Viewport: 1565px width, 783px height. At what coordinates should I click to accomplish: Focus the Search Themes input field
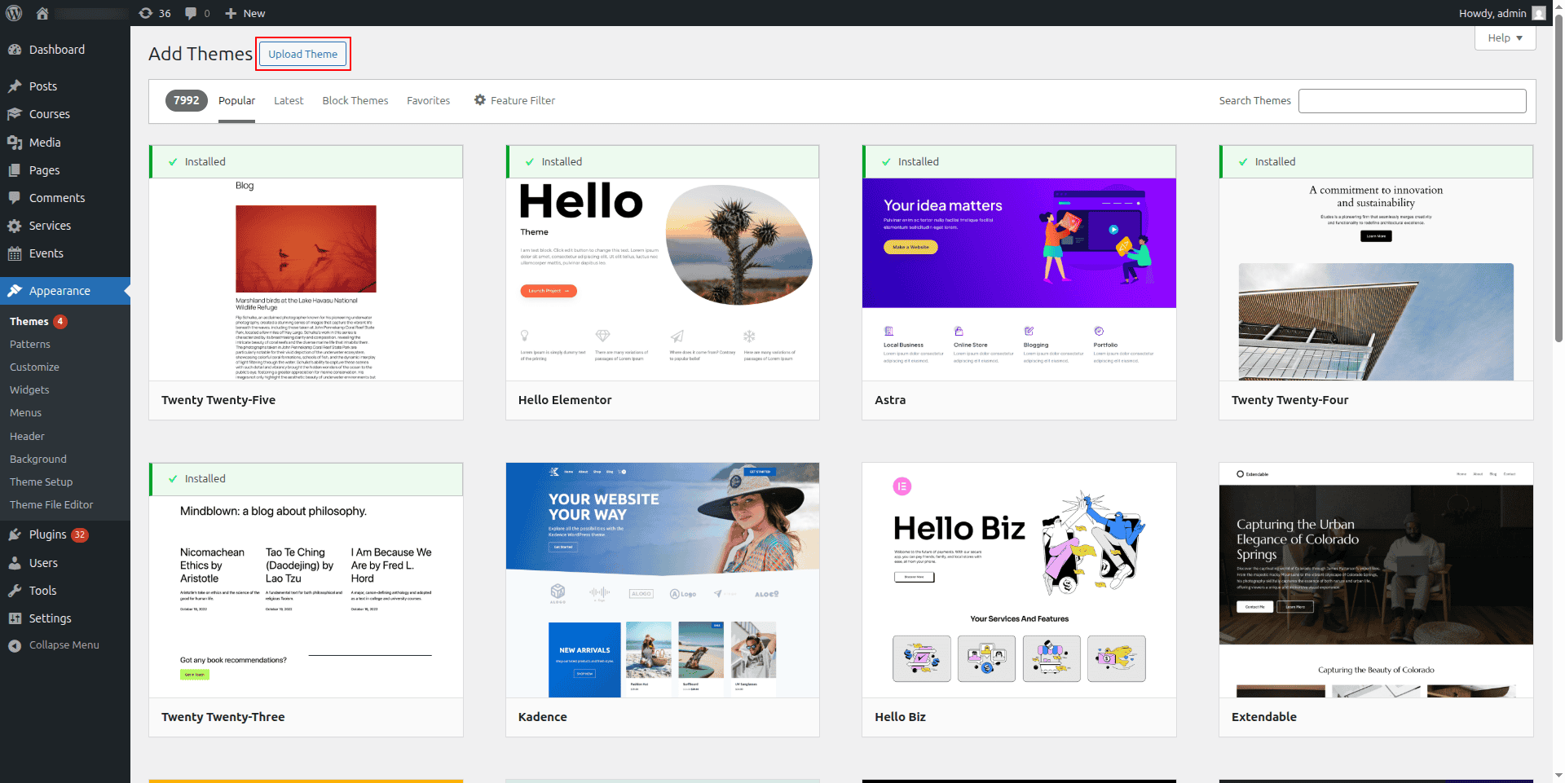click(1412, 101)
